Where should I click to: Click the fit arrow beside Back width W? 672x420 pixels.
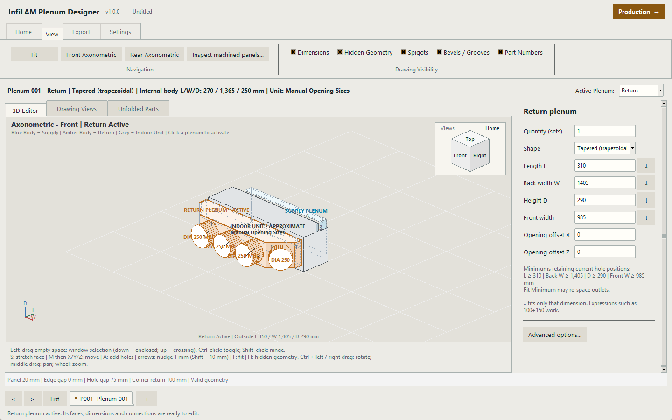(x=646, y=183)
